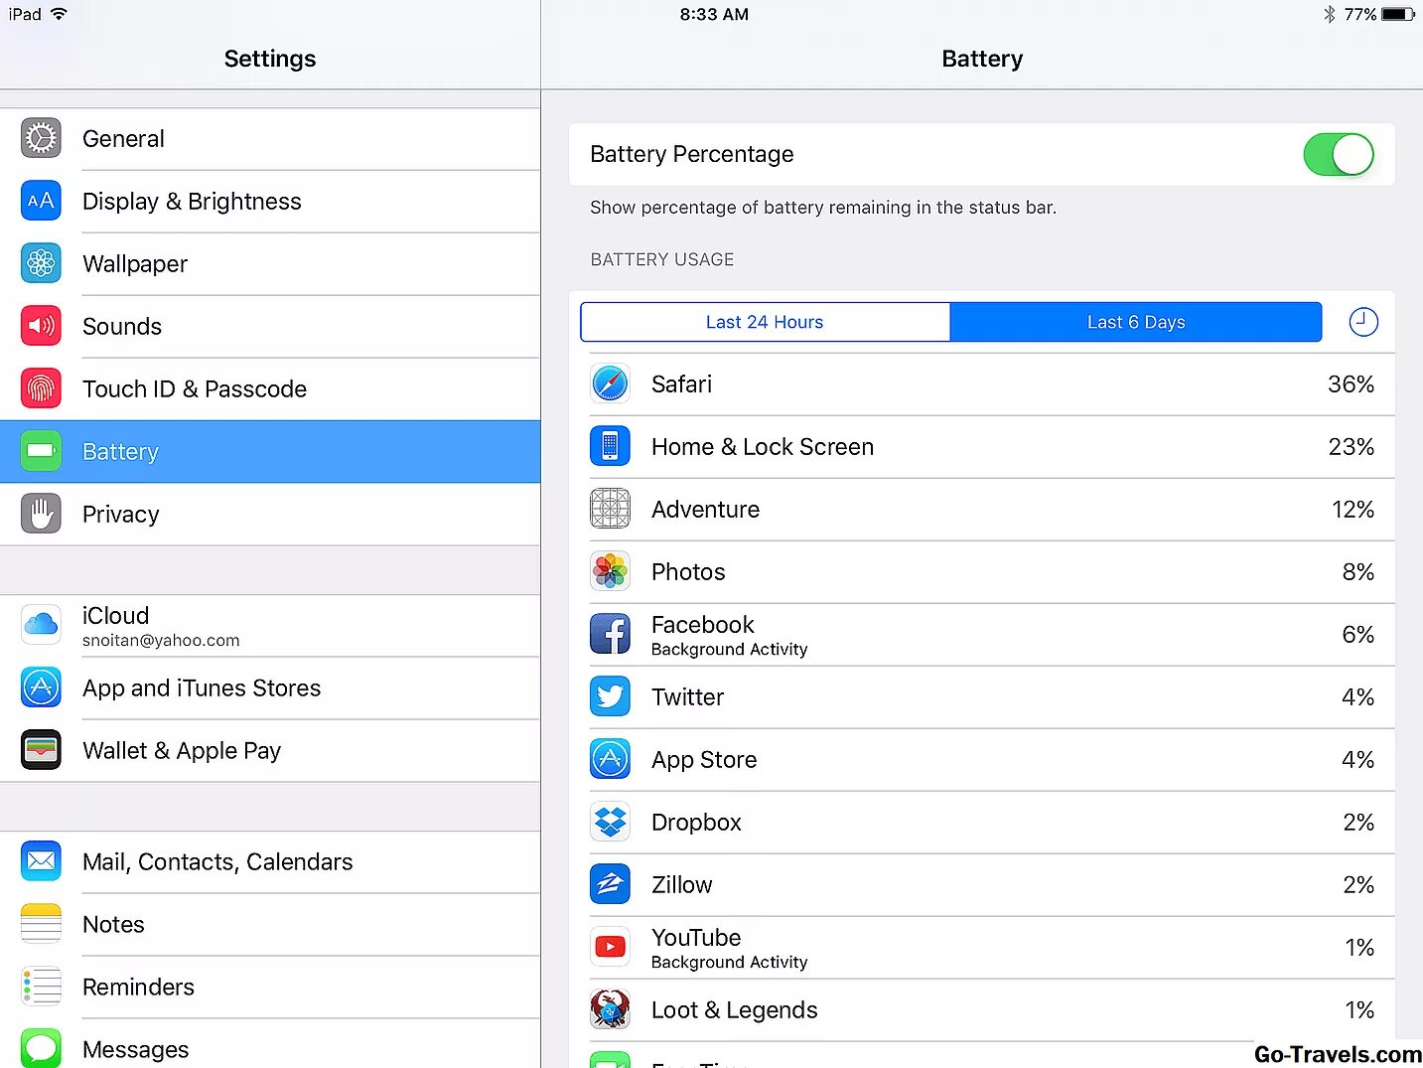Show usage times via clock icon
This screenshot has height=1068, width=1423.
(1363, 322)
